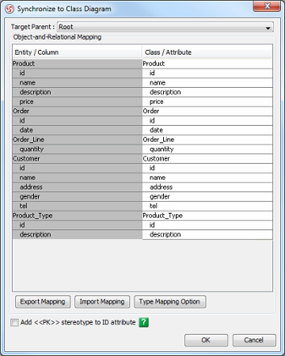Close the Synchronize to Class Diagram dialog
The image size is (285, 356).
(x=267, y=6)
